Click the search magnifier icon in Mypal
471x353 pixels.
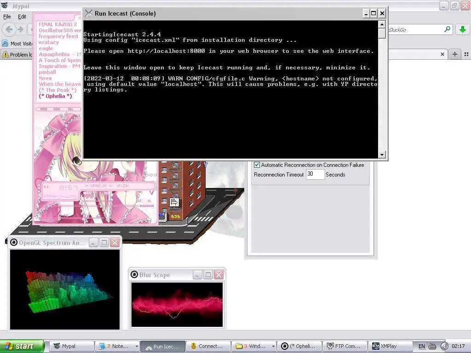(447, 29)
